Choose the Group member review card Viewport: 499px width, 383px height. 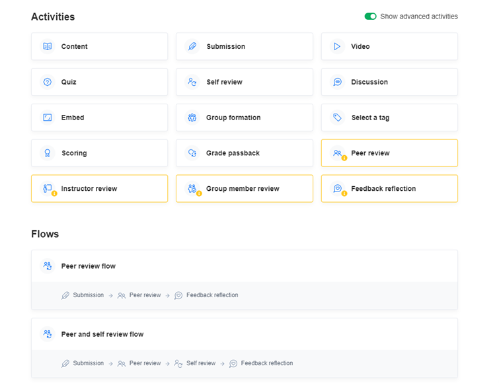click(245, 188)
